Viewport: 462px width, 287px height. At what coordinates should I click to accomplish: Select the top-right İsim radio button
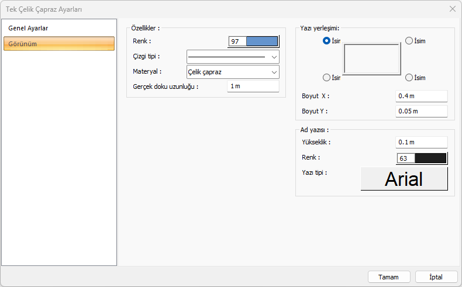tap(409, 41)
